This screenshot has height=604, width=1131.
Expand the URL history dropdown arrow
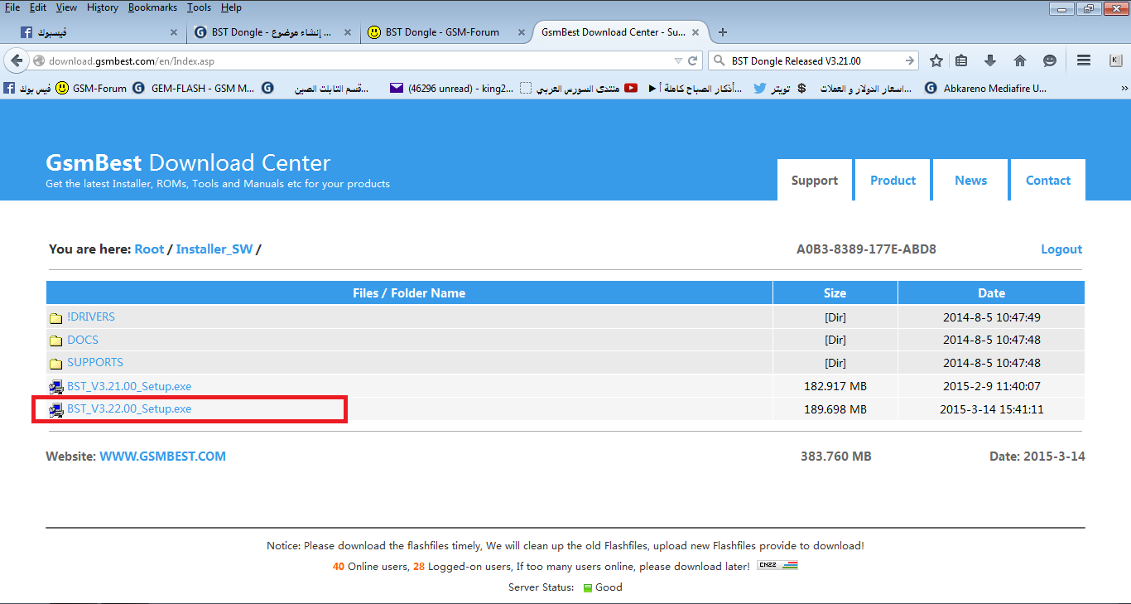tap(678, 61)
